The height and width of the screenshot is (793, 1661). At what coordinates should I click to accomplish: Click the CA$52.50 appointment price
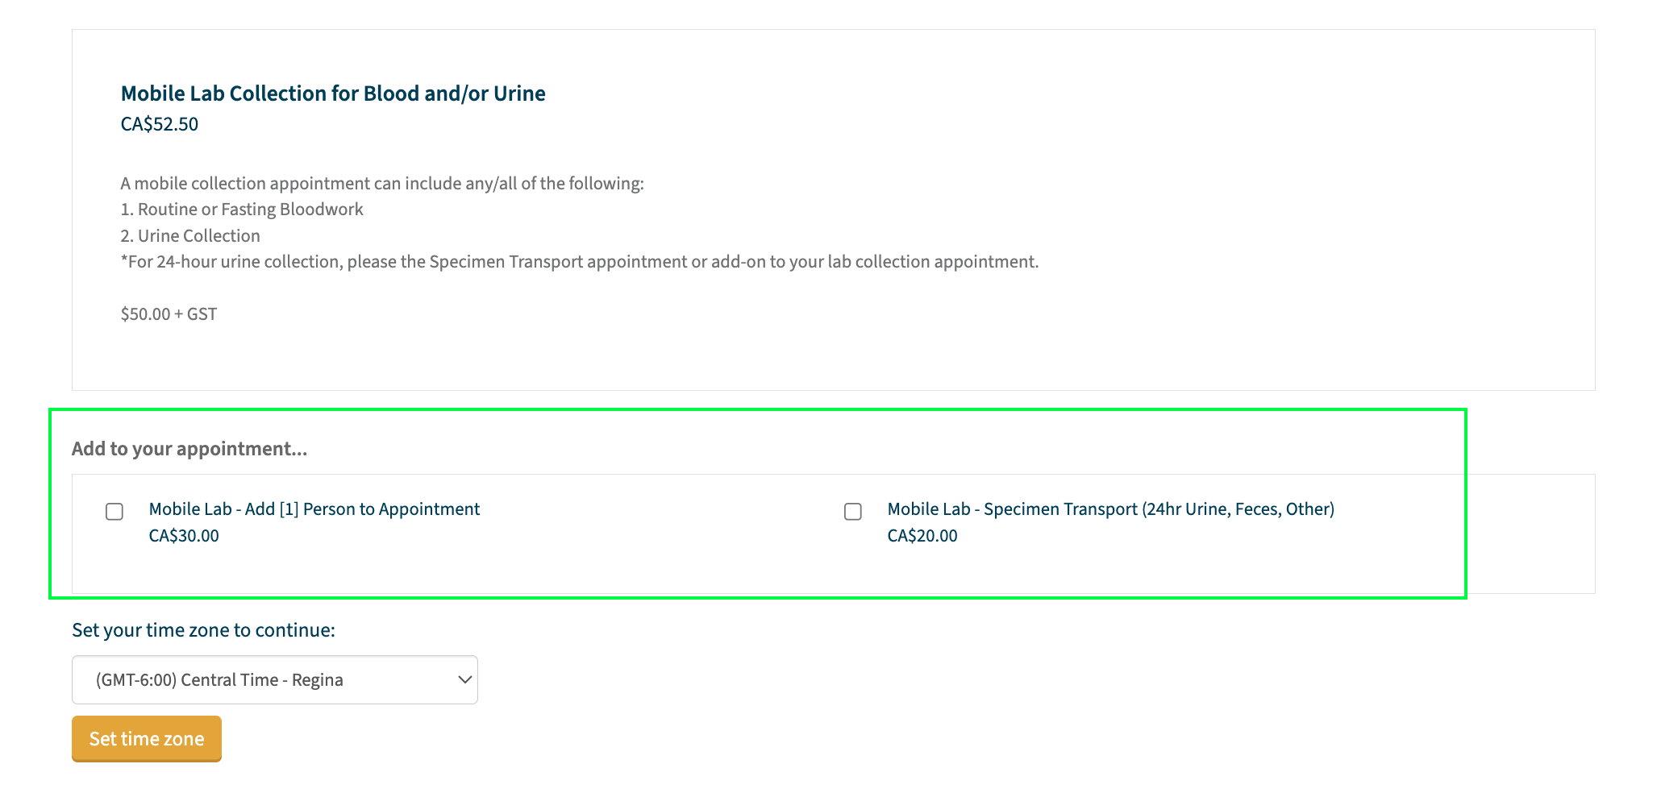point(160,124)
